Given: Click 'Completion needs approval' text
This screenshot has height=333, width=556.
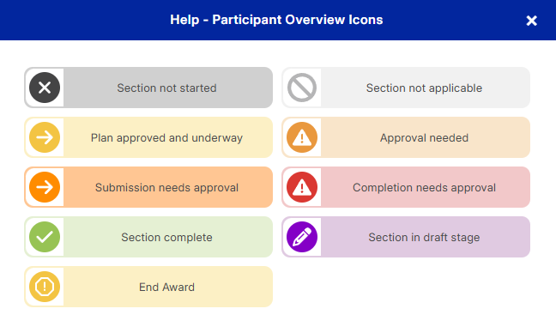Looking at the screenshot, I should (424, 188).
